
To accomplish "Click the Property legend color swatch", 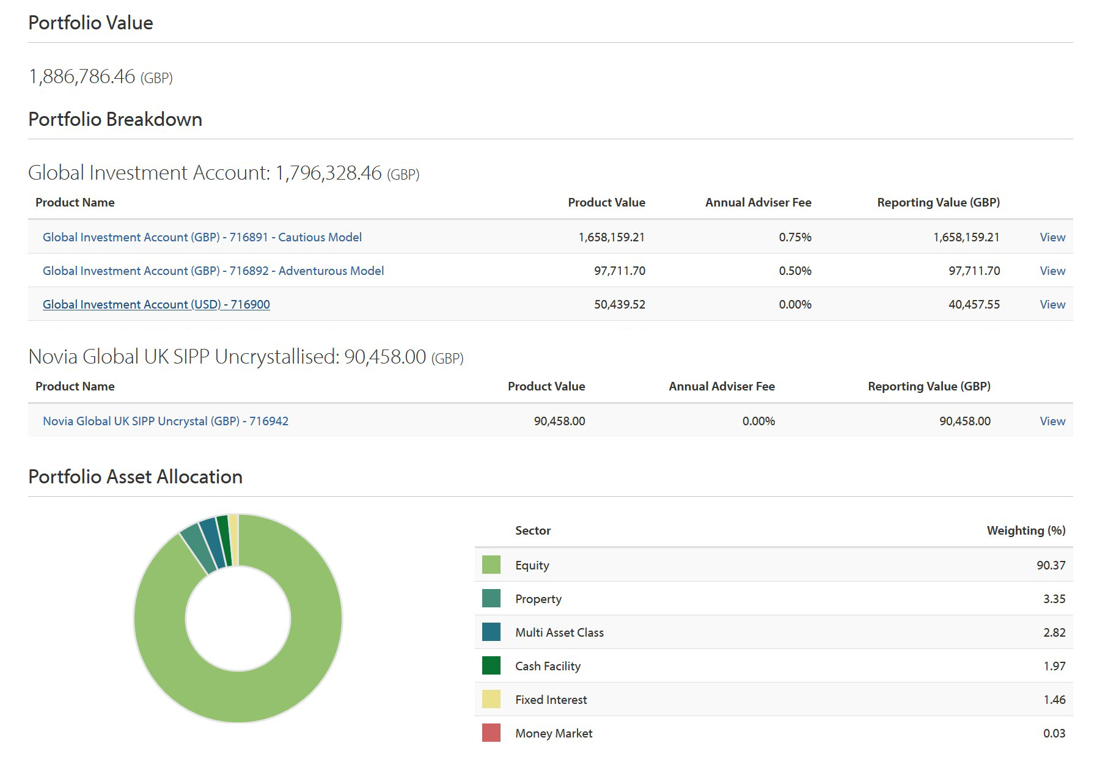I will pyautogui.click(x=491, y=598).
